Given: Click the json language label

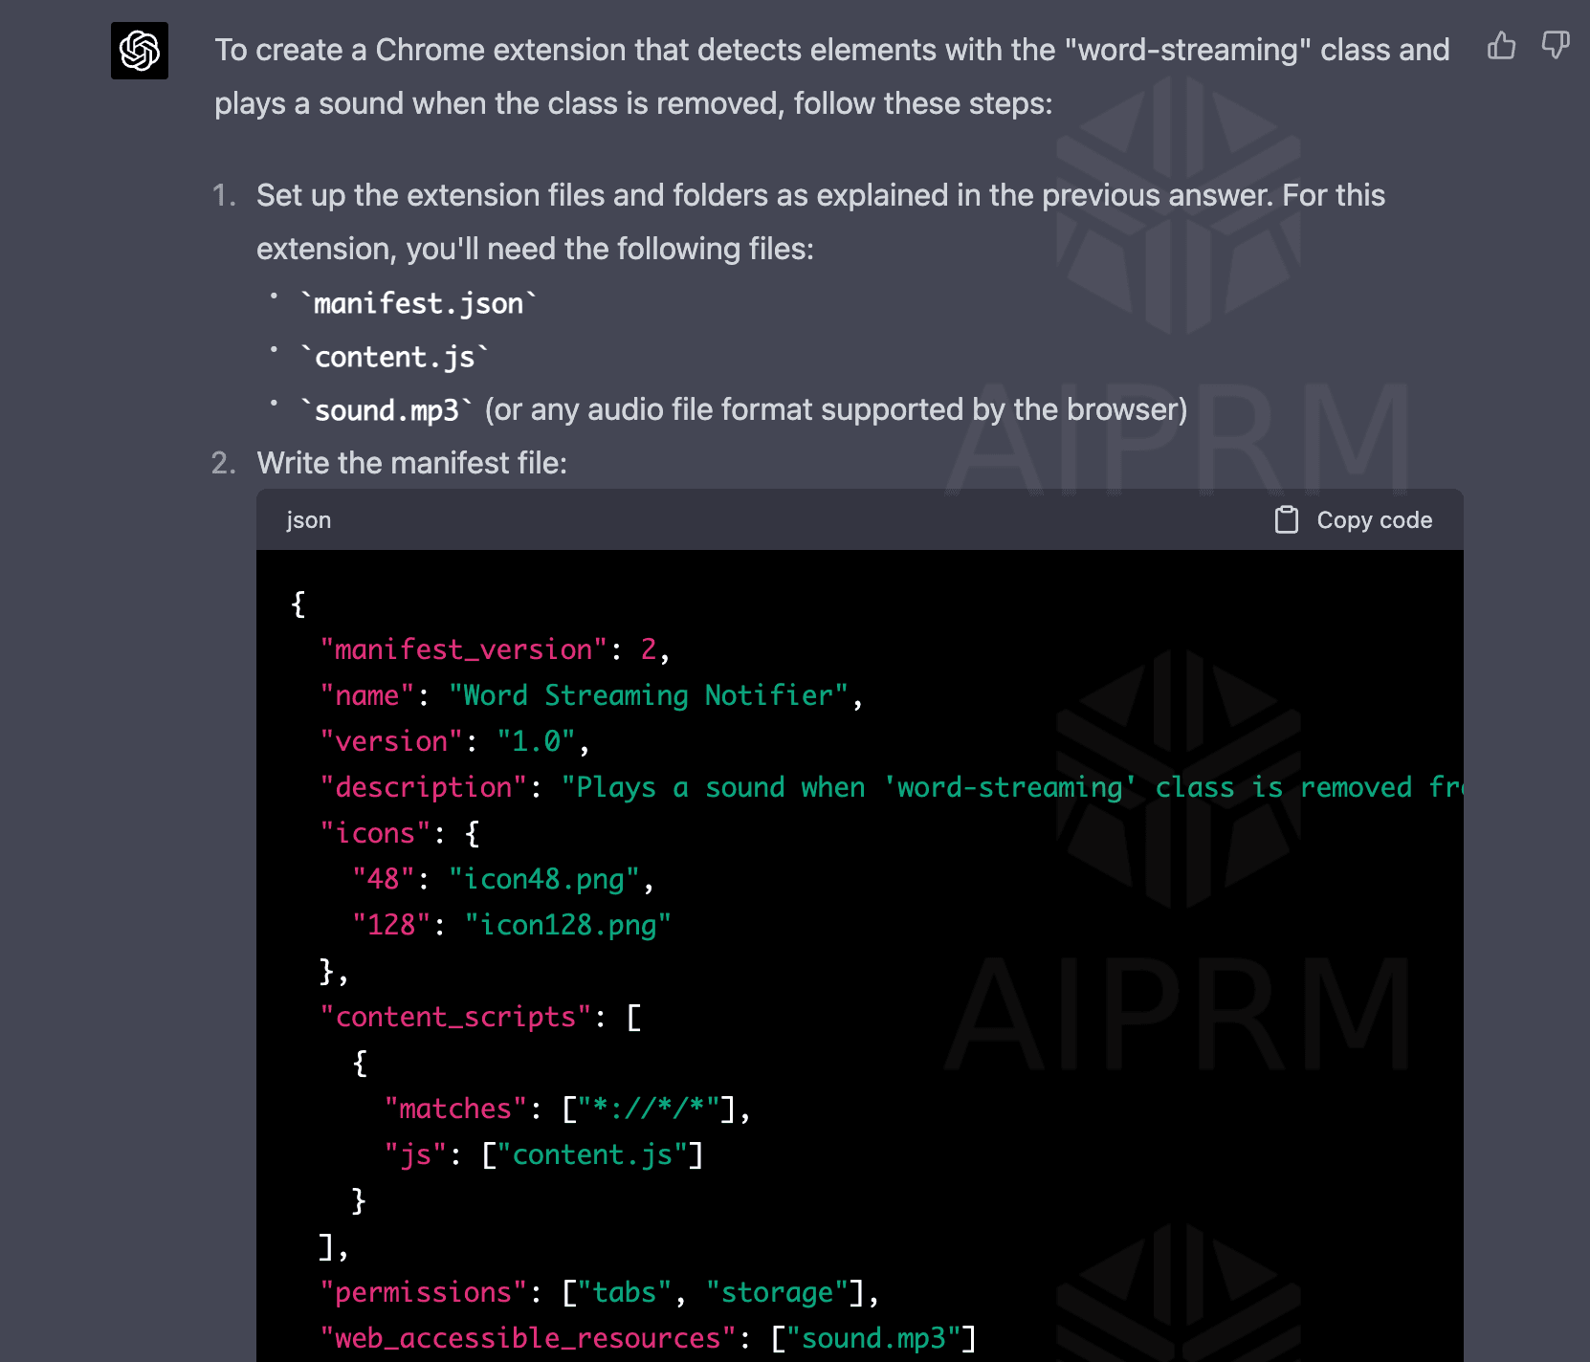Looking at the screenshot, I should point(309,520).
